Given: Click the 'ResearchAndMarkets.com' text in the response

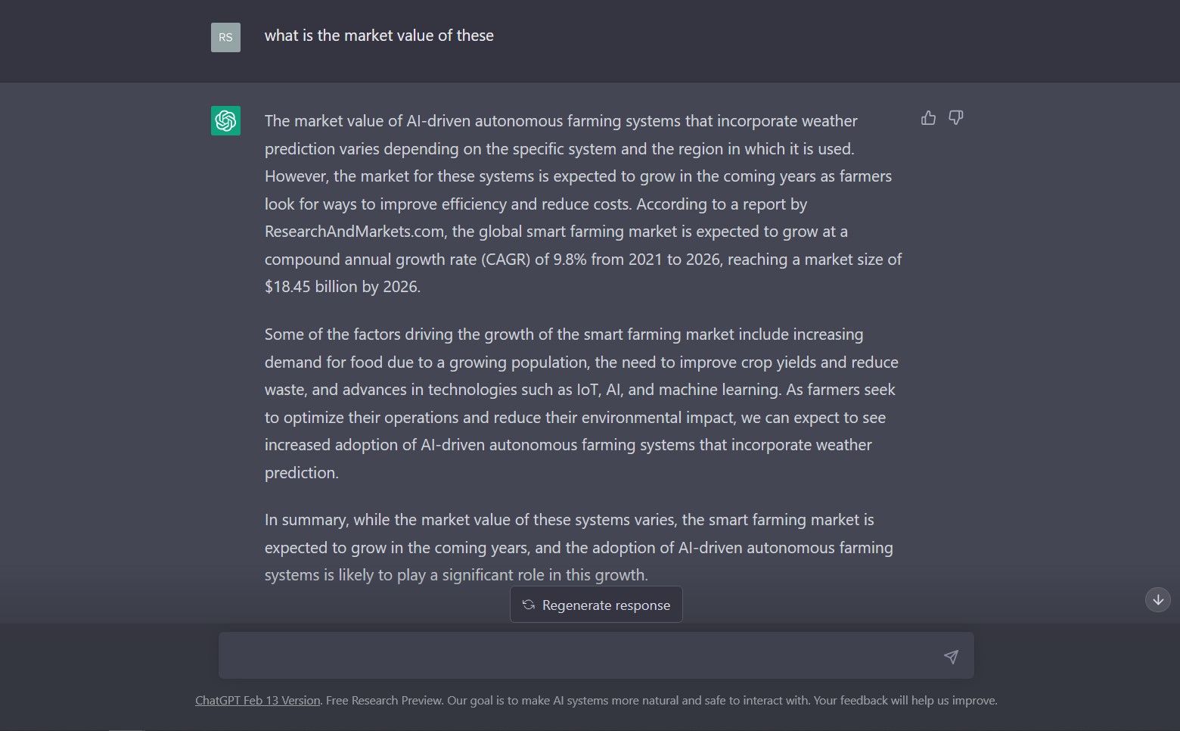Looking at the screenshot, I should click(x=354, y=232).
